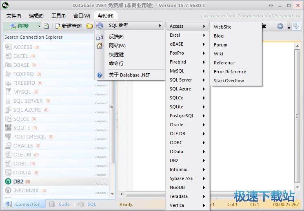The height and width of the screenshot is (211, 304).
Task: Expand the Firebird submenu entry
Action: click(187, 62)
